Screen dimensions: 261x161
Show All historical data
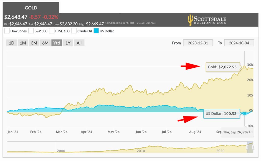tap(79, 43)
